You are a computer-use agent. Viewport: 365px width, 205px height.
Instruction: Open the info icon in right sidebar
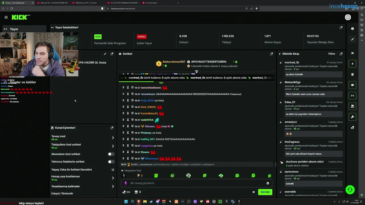coord(352,28)
